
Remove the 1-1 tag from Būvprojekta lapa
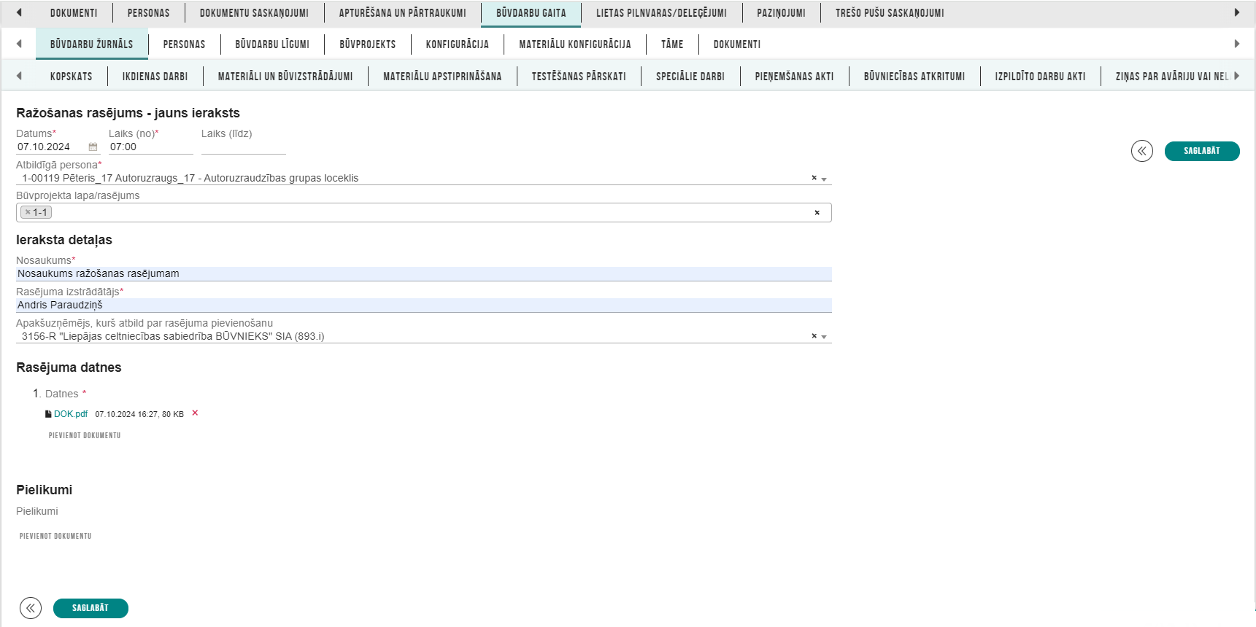click(28, 213)
